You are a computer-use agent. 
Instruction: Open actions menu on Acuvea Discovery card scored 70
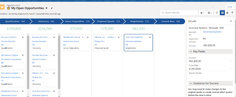coord(54,37)
